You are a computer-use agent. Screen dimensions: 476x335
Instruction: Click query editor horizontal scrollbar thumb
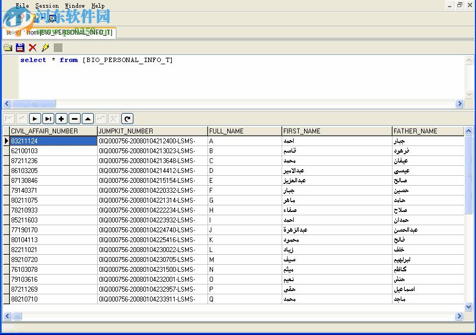pyautogui.click(x=34, y=104)
